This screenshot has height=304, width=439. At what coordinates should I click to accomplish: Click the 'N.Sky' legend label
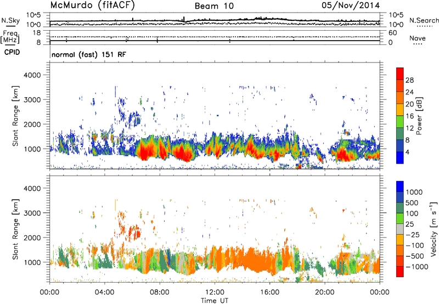10,20
